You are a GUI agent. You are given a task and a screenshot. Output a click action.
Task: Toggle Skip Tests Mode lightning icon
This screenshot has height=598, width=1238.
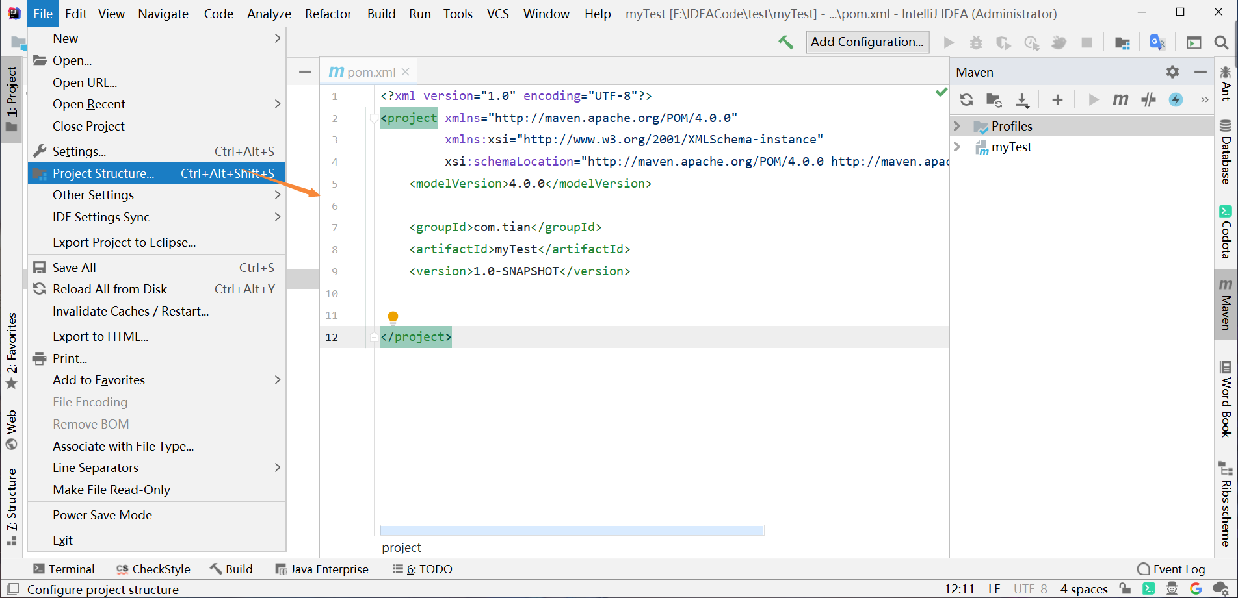point(1176,99)
